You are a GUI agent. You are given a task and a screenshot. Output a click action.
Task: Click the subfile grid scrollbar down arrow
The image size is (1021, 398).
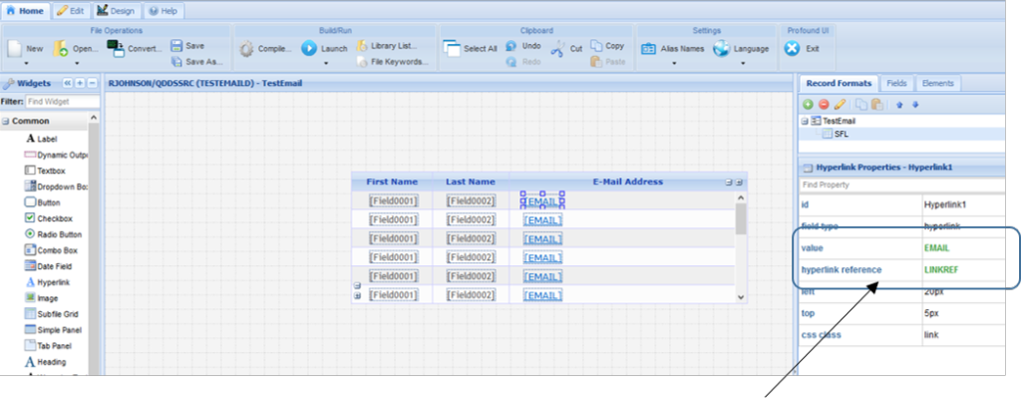741,297
